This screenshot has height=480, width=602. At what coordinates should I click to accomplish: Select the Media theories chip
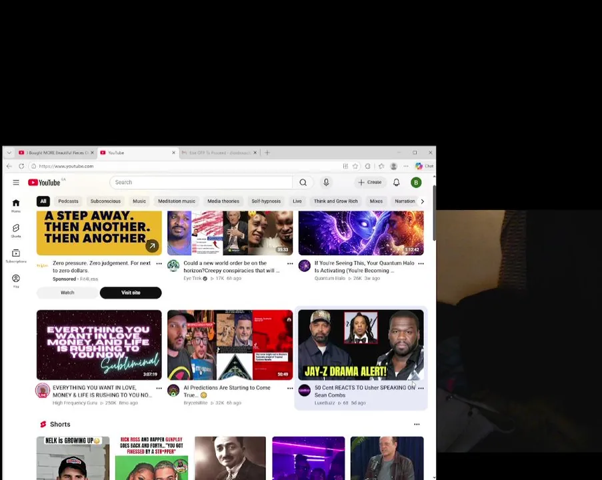pyautogui.click(x=223, y=201)
